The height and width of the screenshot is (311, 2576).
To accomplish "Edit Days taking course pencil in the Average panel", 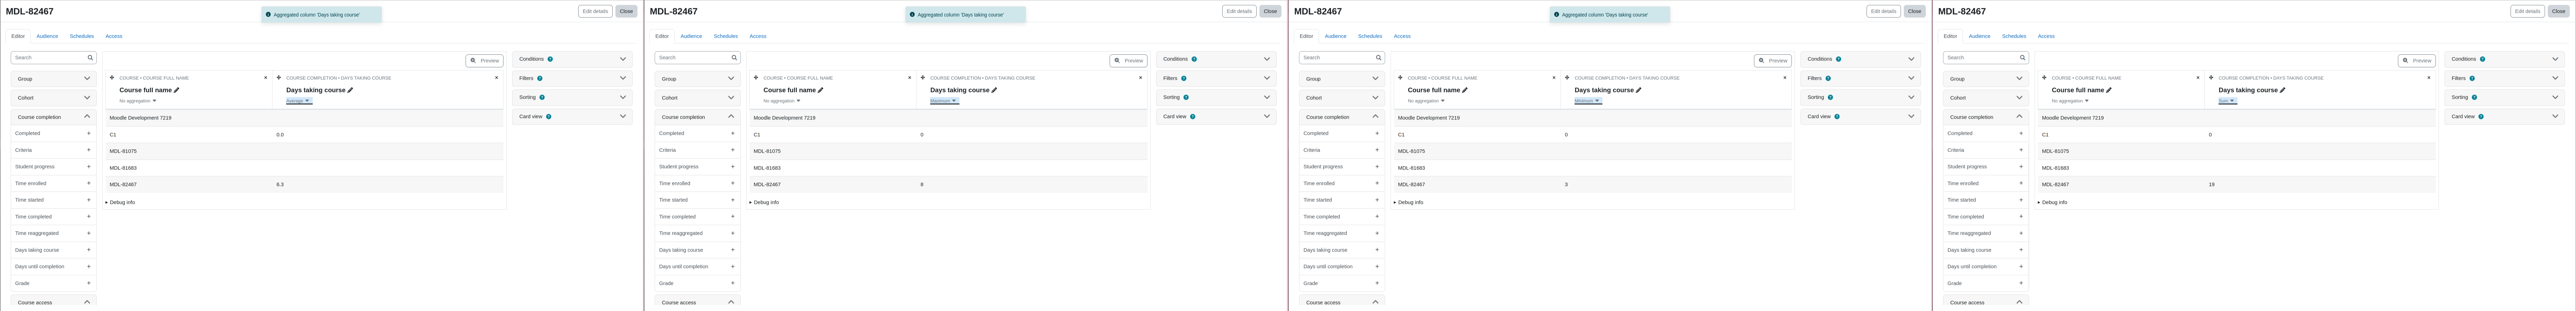I will click(350, 90).
